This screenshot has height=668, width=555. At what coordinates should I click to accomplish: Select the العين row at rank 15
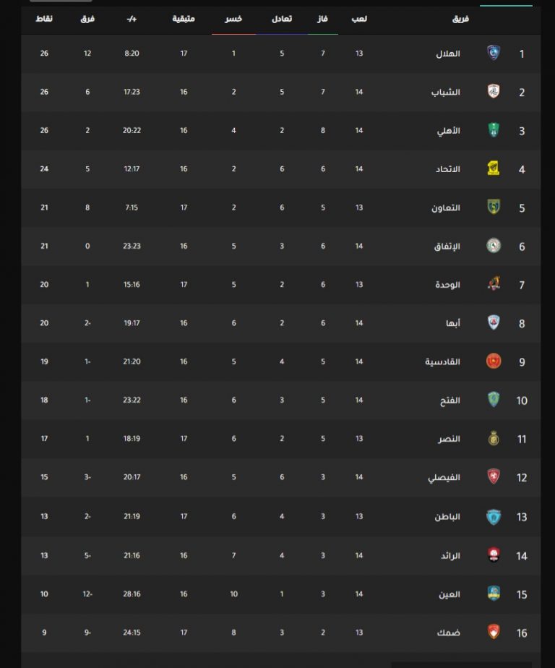coord(281,594)
